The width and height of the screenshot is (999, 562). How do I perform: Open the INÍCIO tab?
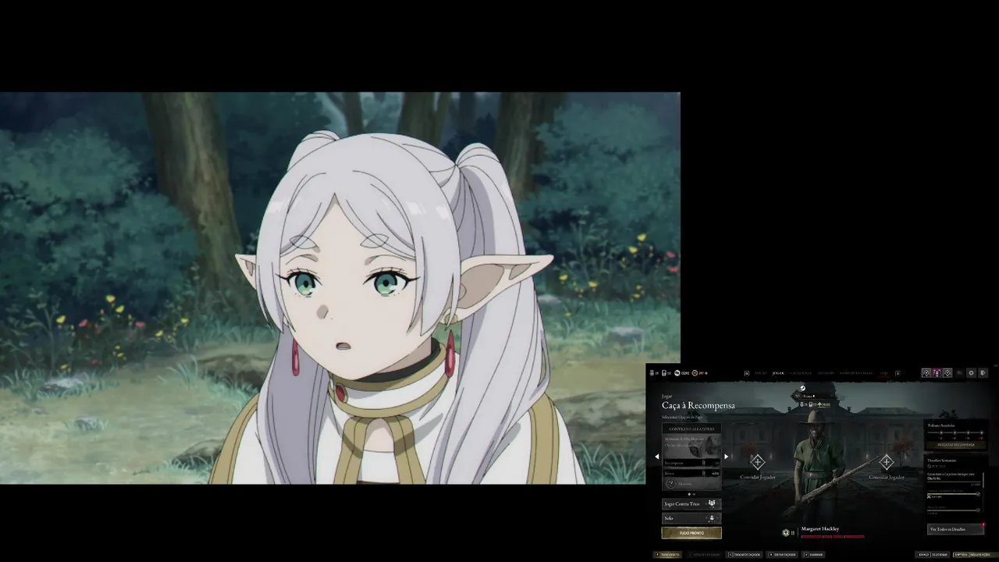point(761,373)
